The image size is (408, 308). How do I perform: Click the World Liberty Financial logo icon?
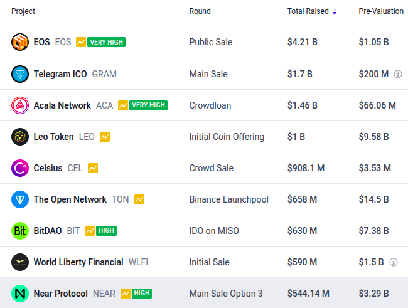tap(20, 262)
